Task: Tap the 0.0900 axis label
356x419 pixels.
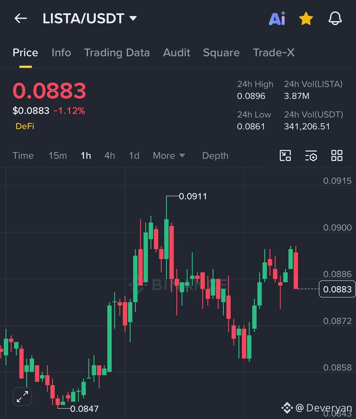Action: coord(337,228)
